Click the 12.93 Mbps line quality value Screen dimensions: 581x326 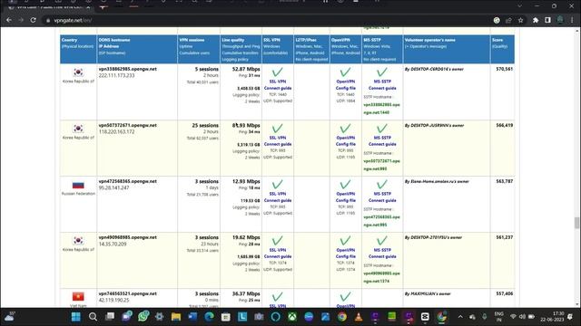(246, 181)
